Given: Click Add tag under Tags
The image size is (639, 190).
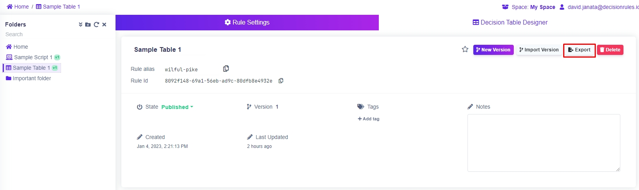Looking at the screenshot, I should (x=368, y=119).
